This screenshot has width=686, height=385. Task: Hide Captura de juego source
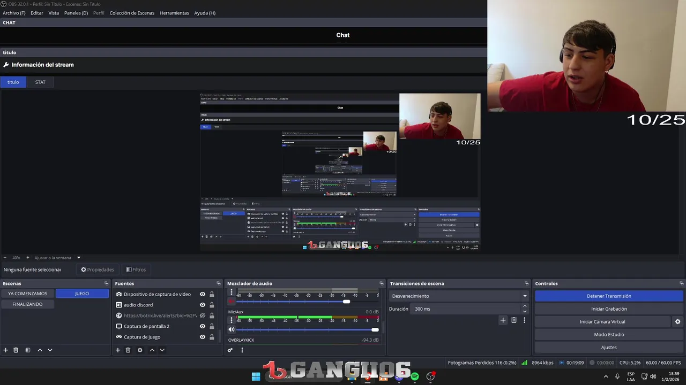pos(203,337)
